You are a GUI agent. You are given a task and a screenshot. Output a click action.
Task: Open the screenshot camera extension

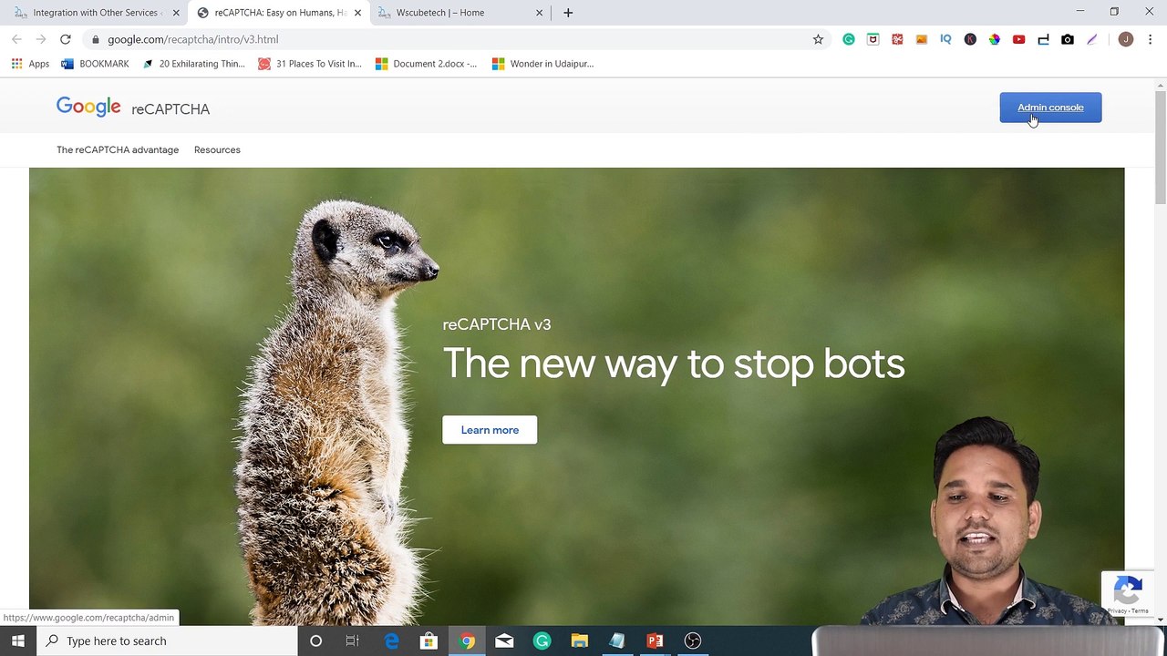1068,39
